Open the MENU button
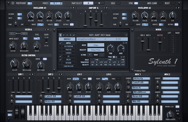Viewport: 188px width, 122px height. coord(67,39)
